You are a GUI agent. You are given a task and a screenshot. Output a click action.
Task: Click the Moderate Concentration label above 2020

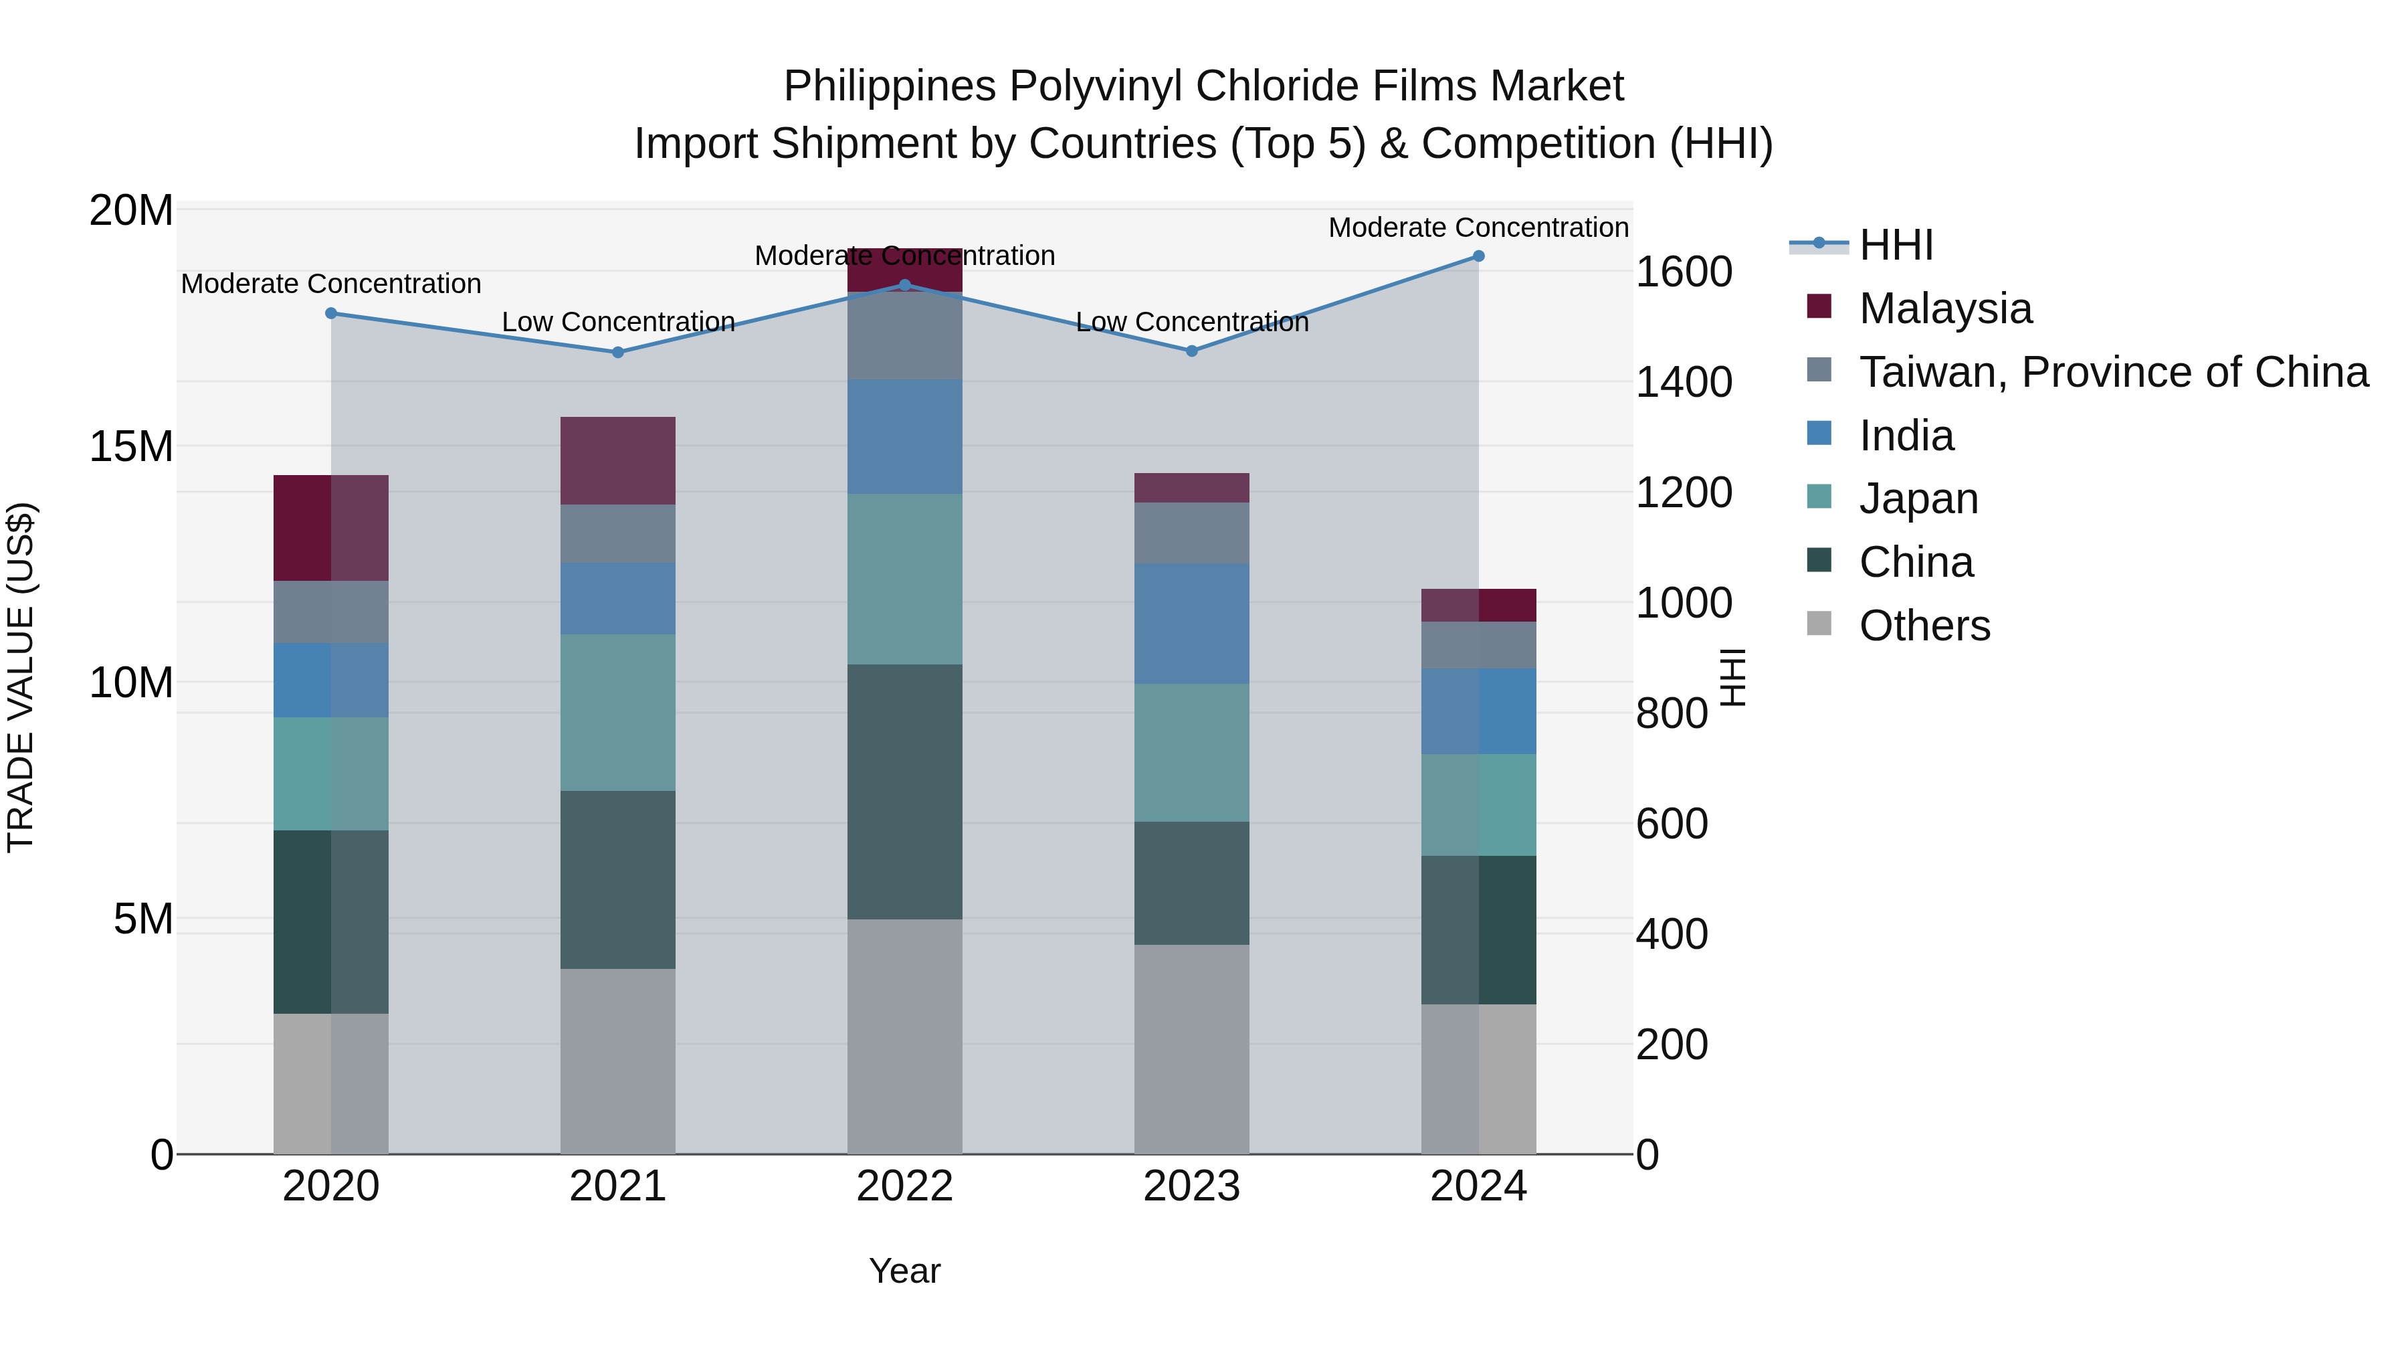coord(331,283)
